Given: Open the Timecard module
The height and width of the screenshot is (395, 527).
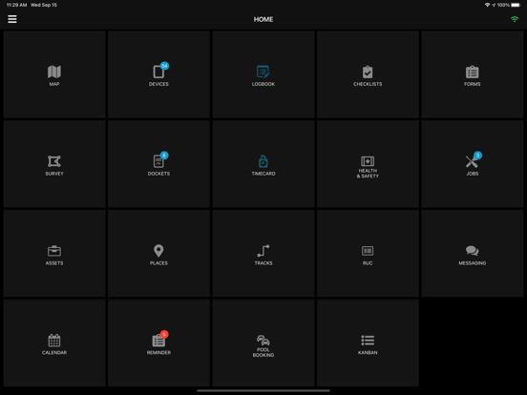Looking at the screenshot, I should coord(263,164).
